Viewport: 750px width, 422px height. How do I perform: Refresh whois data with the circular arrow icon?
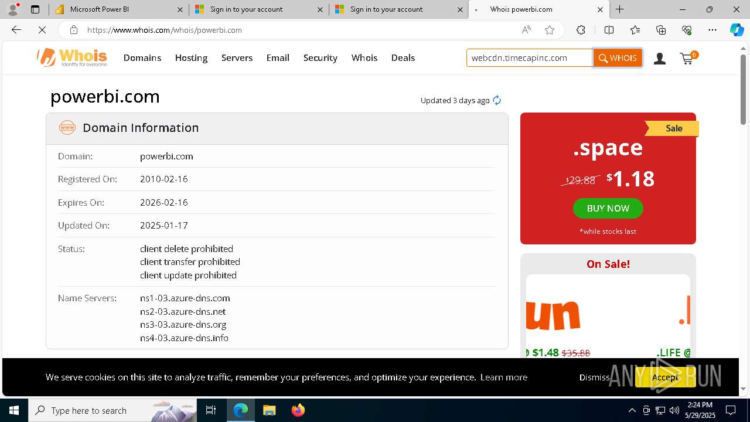click(x=497, y=100)
